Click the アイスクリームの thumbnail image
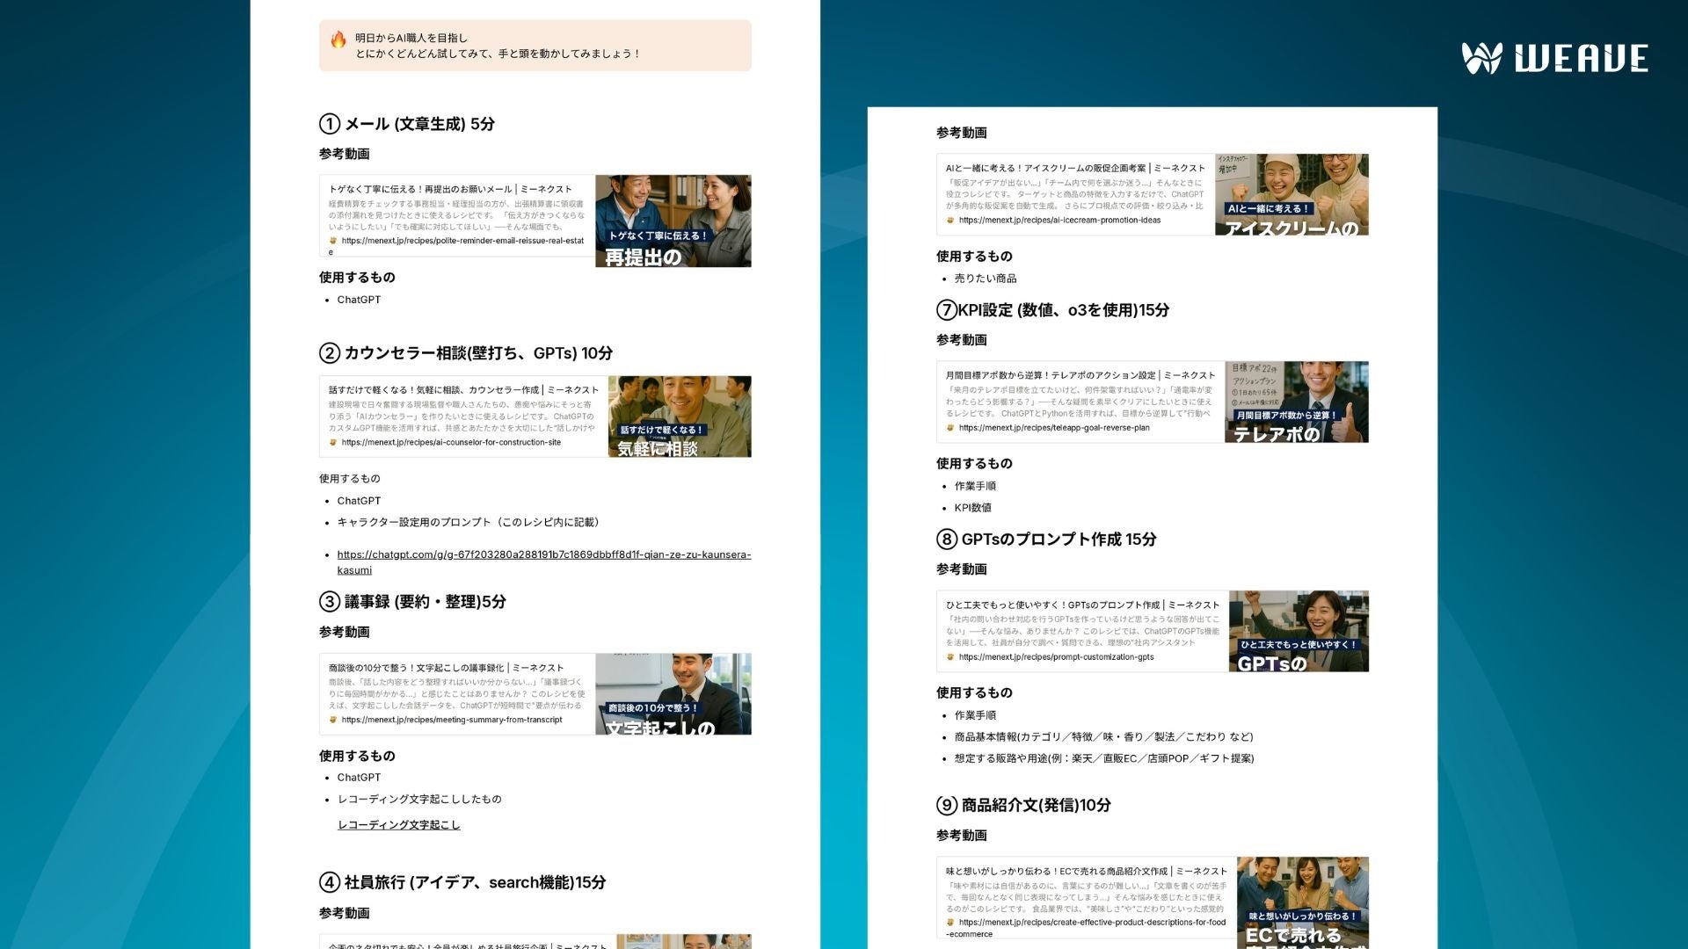 (1291, 194)
